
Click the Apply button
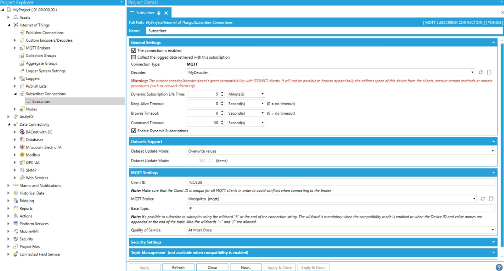(x=144, y=267)
